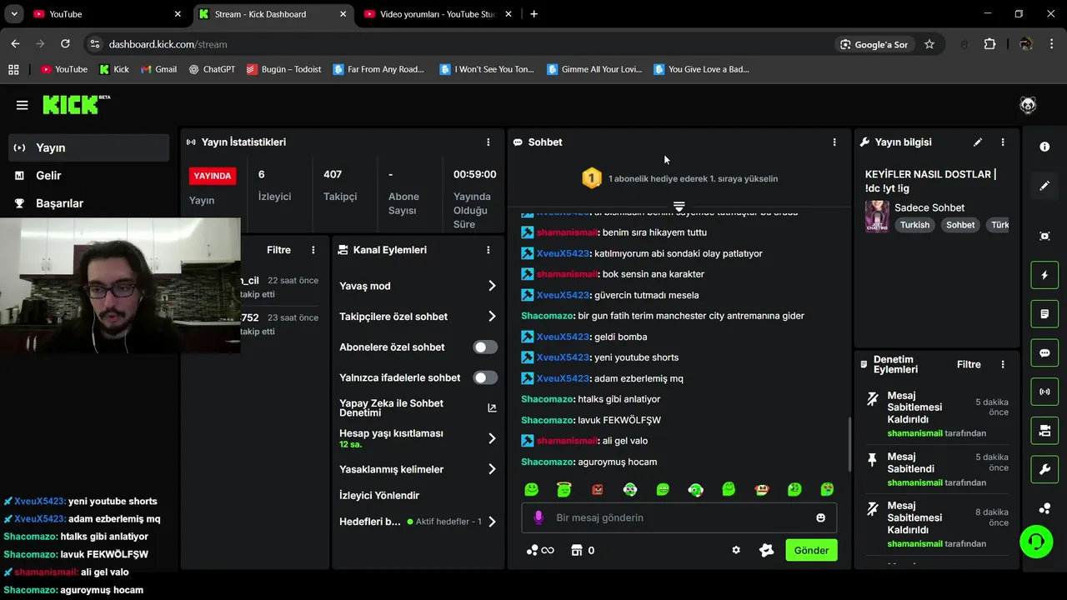Edit stream info pencil in Yayın bilgisi
1067x600 pixels.
point(978,142)
